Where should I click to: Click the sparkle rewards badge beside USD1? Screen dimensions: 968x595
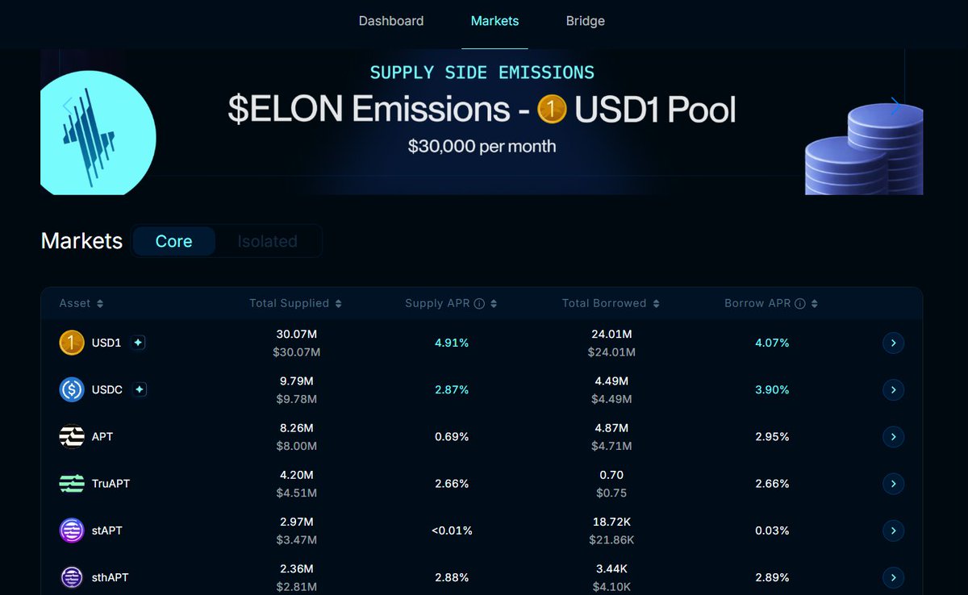(x=138, y=343)
